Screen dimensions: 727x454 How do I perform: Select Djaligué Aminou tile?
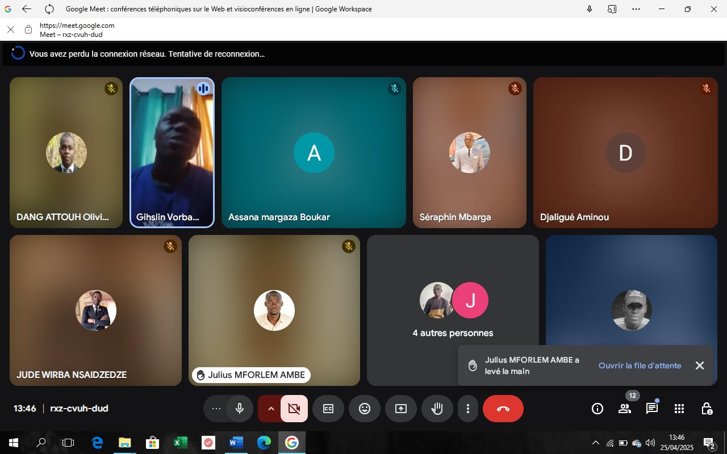point(625,153)
